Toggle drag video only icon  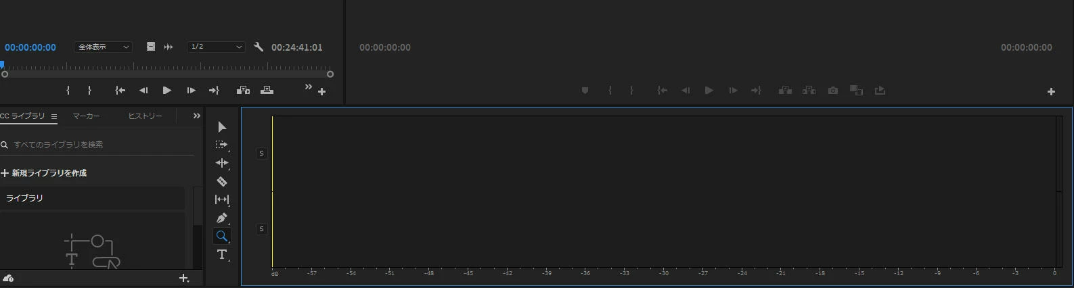coord(151,47)
